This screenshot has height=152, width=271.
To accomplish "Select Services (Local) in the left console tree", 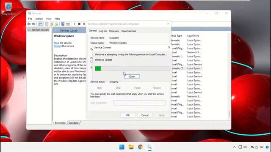I will point(39,30).
